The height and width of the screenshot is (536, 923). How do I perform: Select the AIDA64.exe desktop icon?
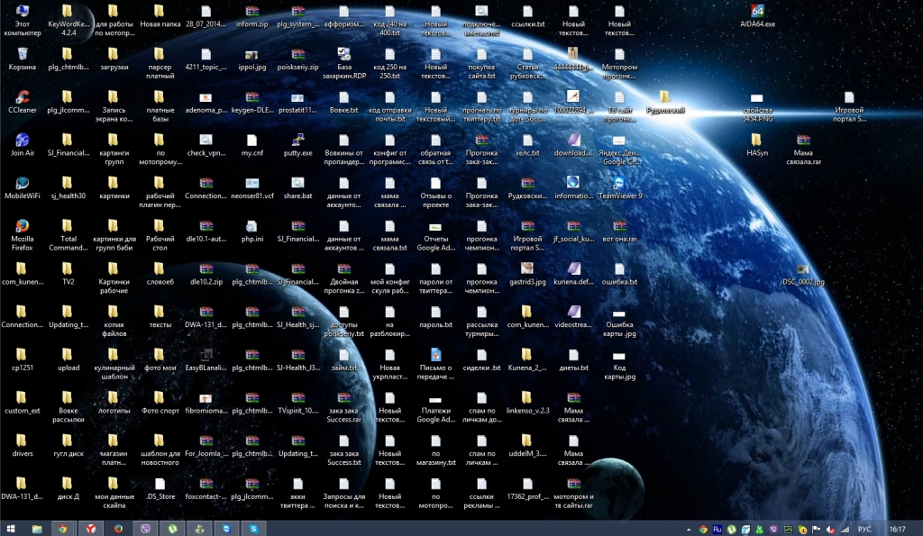click(756, 12)
